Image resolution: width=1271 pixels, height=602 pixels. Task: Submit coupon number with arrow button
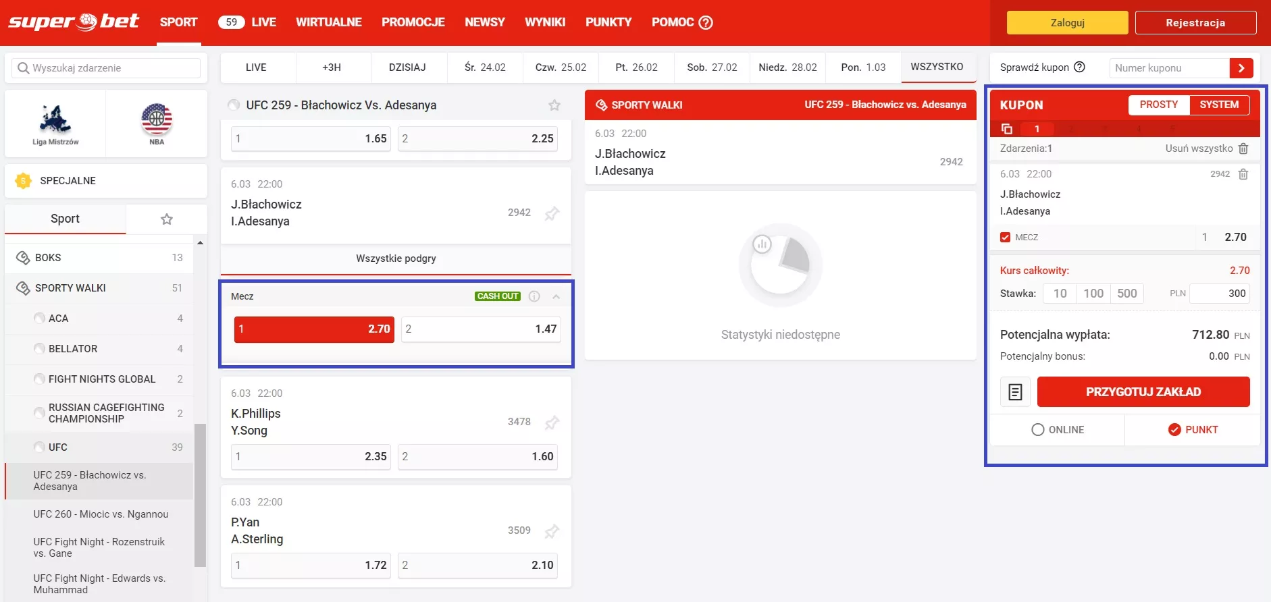point(1241,68)
